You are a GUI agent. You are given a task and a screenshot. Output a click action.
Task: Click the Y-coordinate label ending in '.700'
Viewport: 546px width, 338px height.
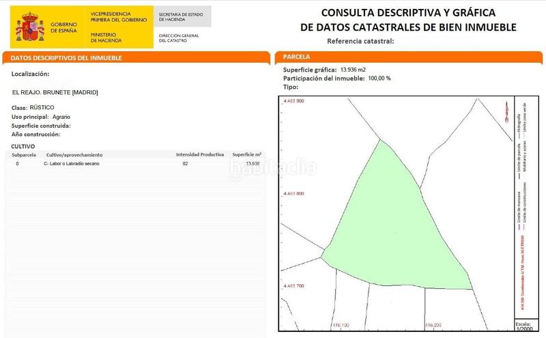(293, 285)
